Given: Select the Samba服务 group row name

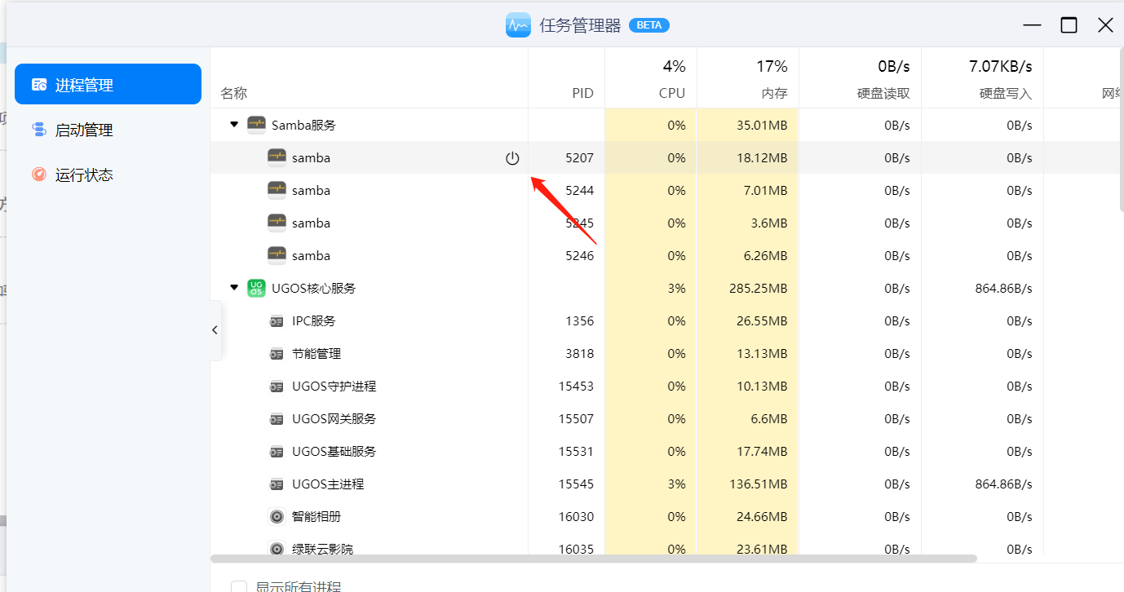Looking at the screenshot, I should 303,125.
